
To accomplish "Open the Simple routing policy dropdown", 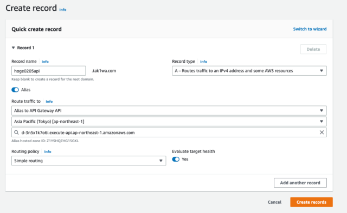I will point(89,161).
